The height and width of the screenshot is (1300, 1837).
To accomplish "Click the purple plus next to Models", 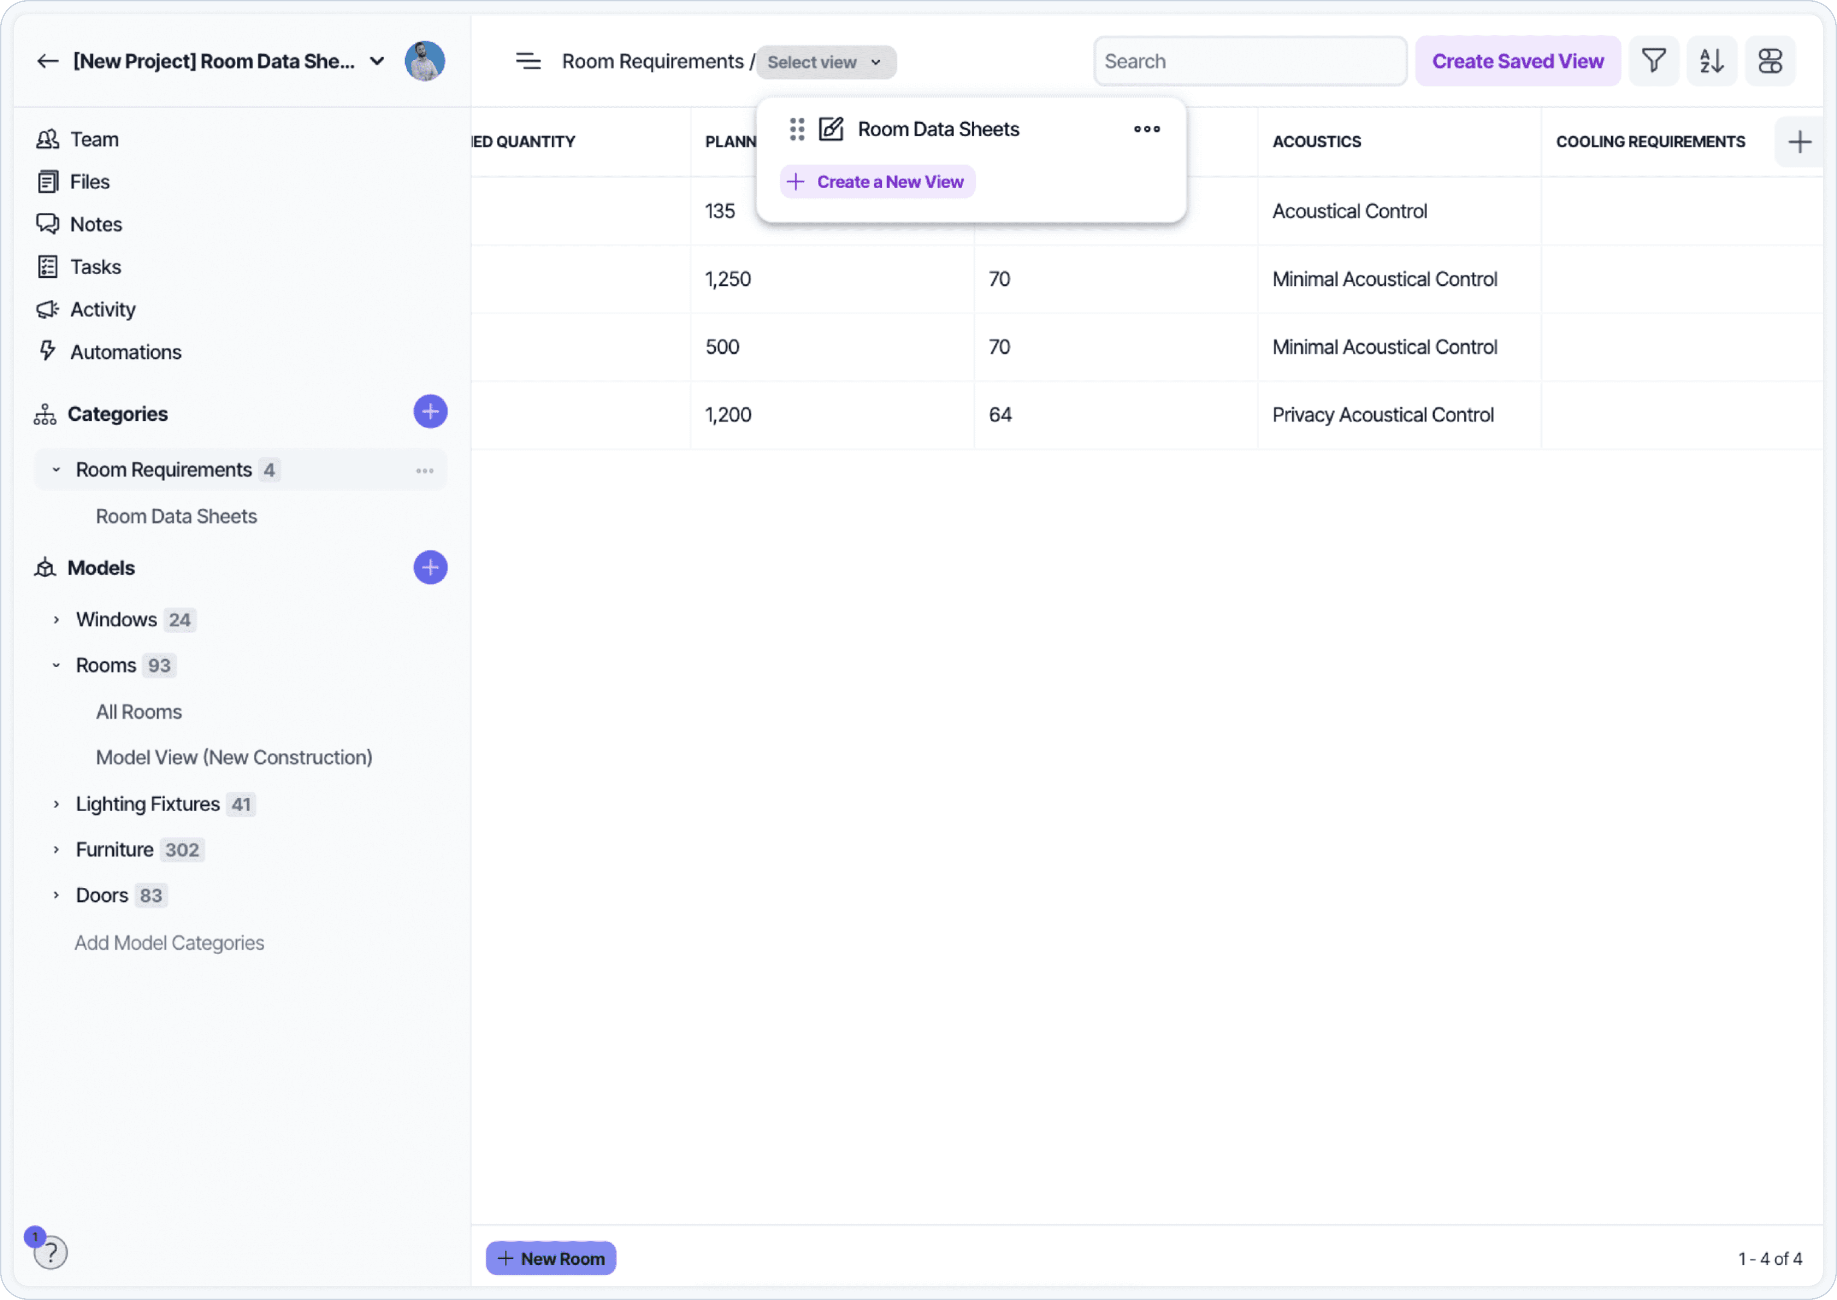I will point(430,568).
